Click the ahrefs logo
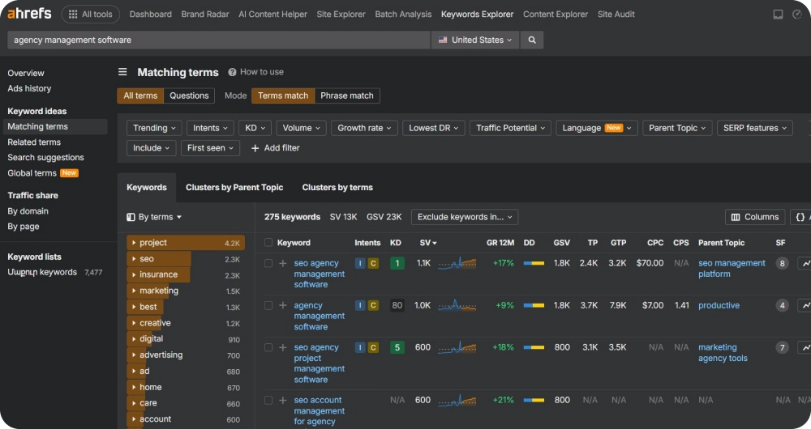 pyautogui.click(x=29, y=14)
